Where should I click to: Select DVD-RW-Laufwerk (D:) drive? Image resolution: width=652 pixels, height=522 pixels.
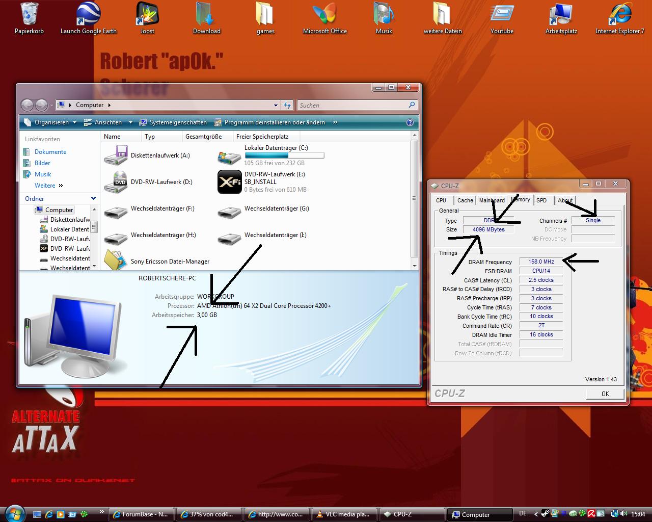pyautogui.click(x=149, y=181)
